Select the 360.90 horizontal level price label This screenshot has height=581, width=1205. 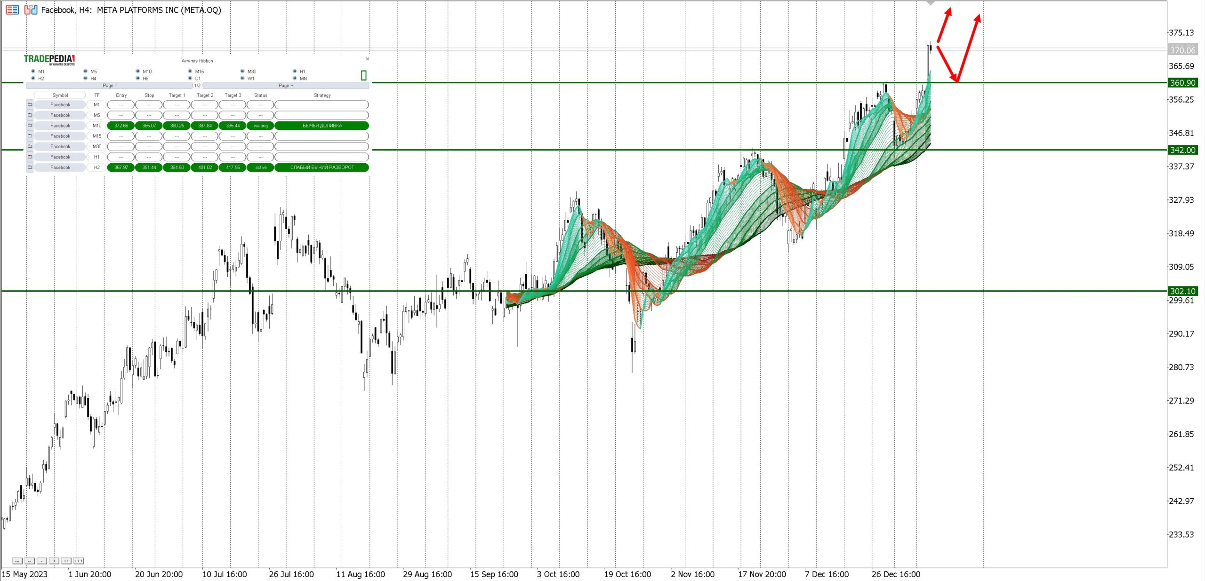click(1182, 83)
